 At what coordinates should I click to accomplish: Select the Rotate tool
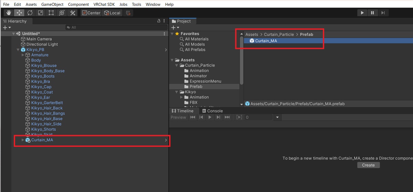click(x=30, y=13)
